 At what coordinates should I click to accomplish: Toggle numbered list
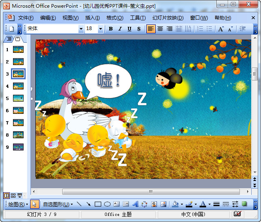[x=200, y=29]
